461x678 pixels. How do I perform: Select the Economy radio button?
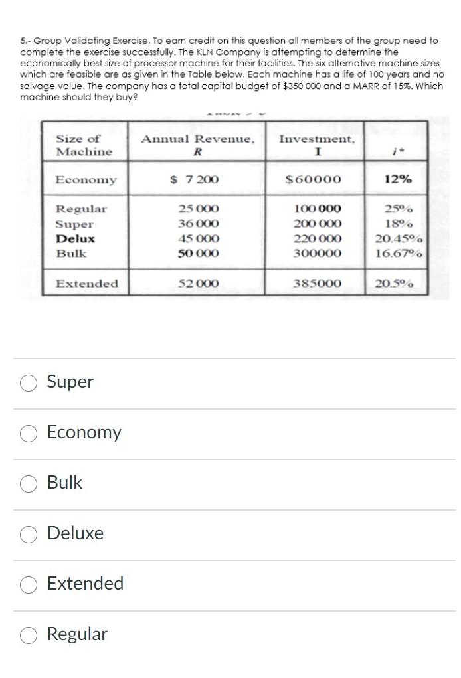coord(29,433)
